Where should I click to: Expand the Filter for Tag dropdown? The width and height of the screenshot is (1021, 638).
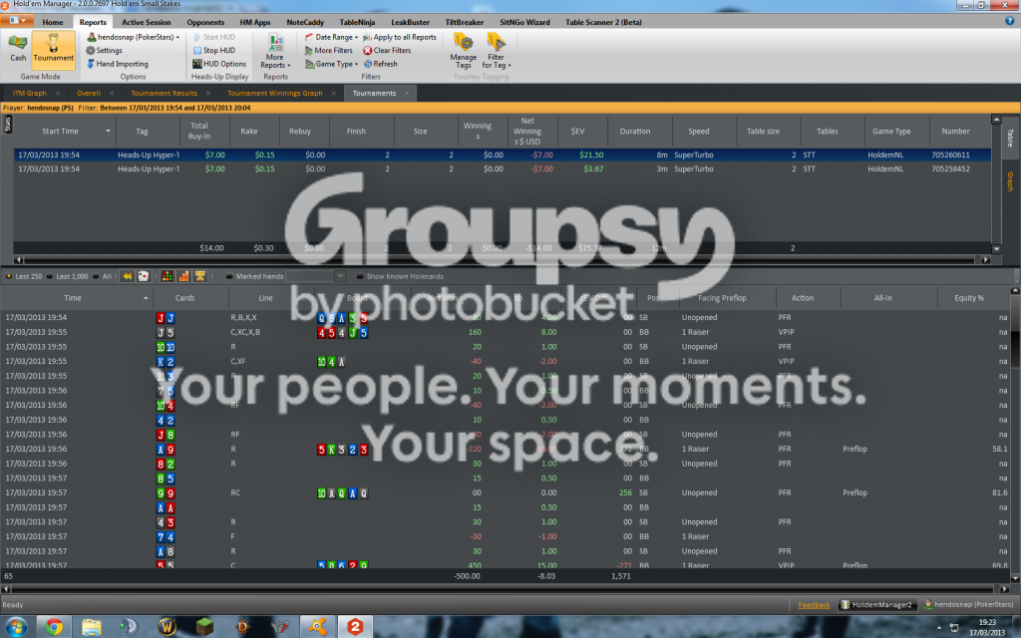[x=497, y=51]
